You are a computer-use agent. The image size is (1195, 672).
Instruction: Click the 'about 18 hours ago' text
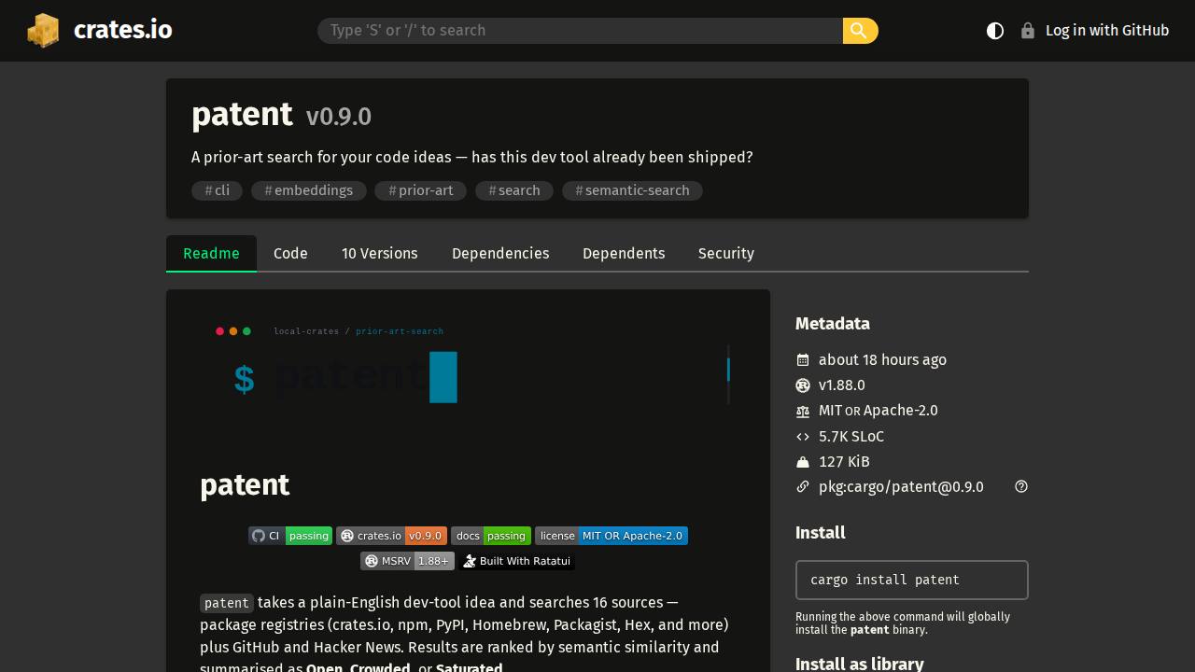(882, 360)
